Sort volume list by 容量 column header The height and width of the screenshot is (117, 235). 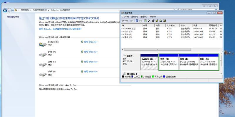[x=200, y=25]
